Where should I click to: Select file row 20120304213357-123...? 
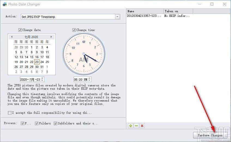click(x=144, y=16)
